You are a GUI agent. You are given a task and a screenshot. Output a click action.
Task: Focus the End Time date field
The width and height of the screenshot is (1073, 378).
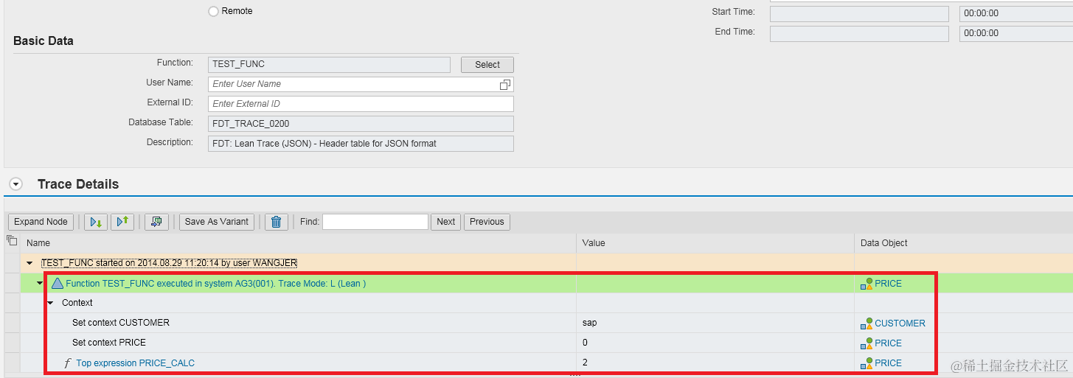click(x=859, y=33)
